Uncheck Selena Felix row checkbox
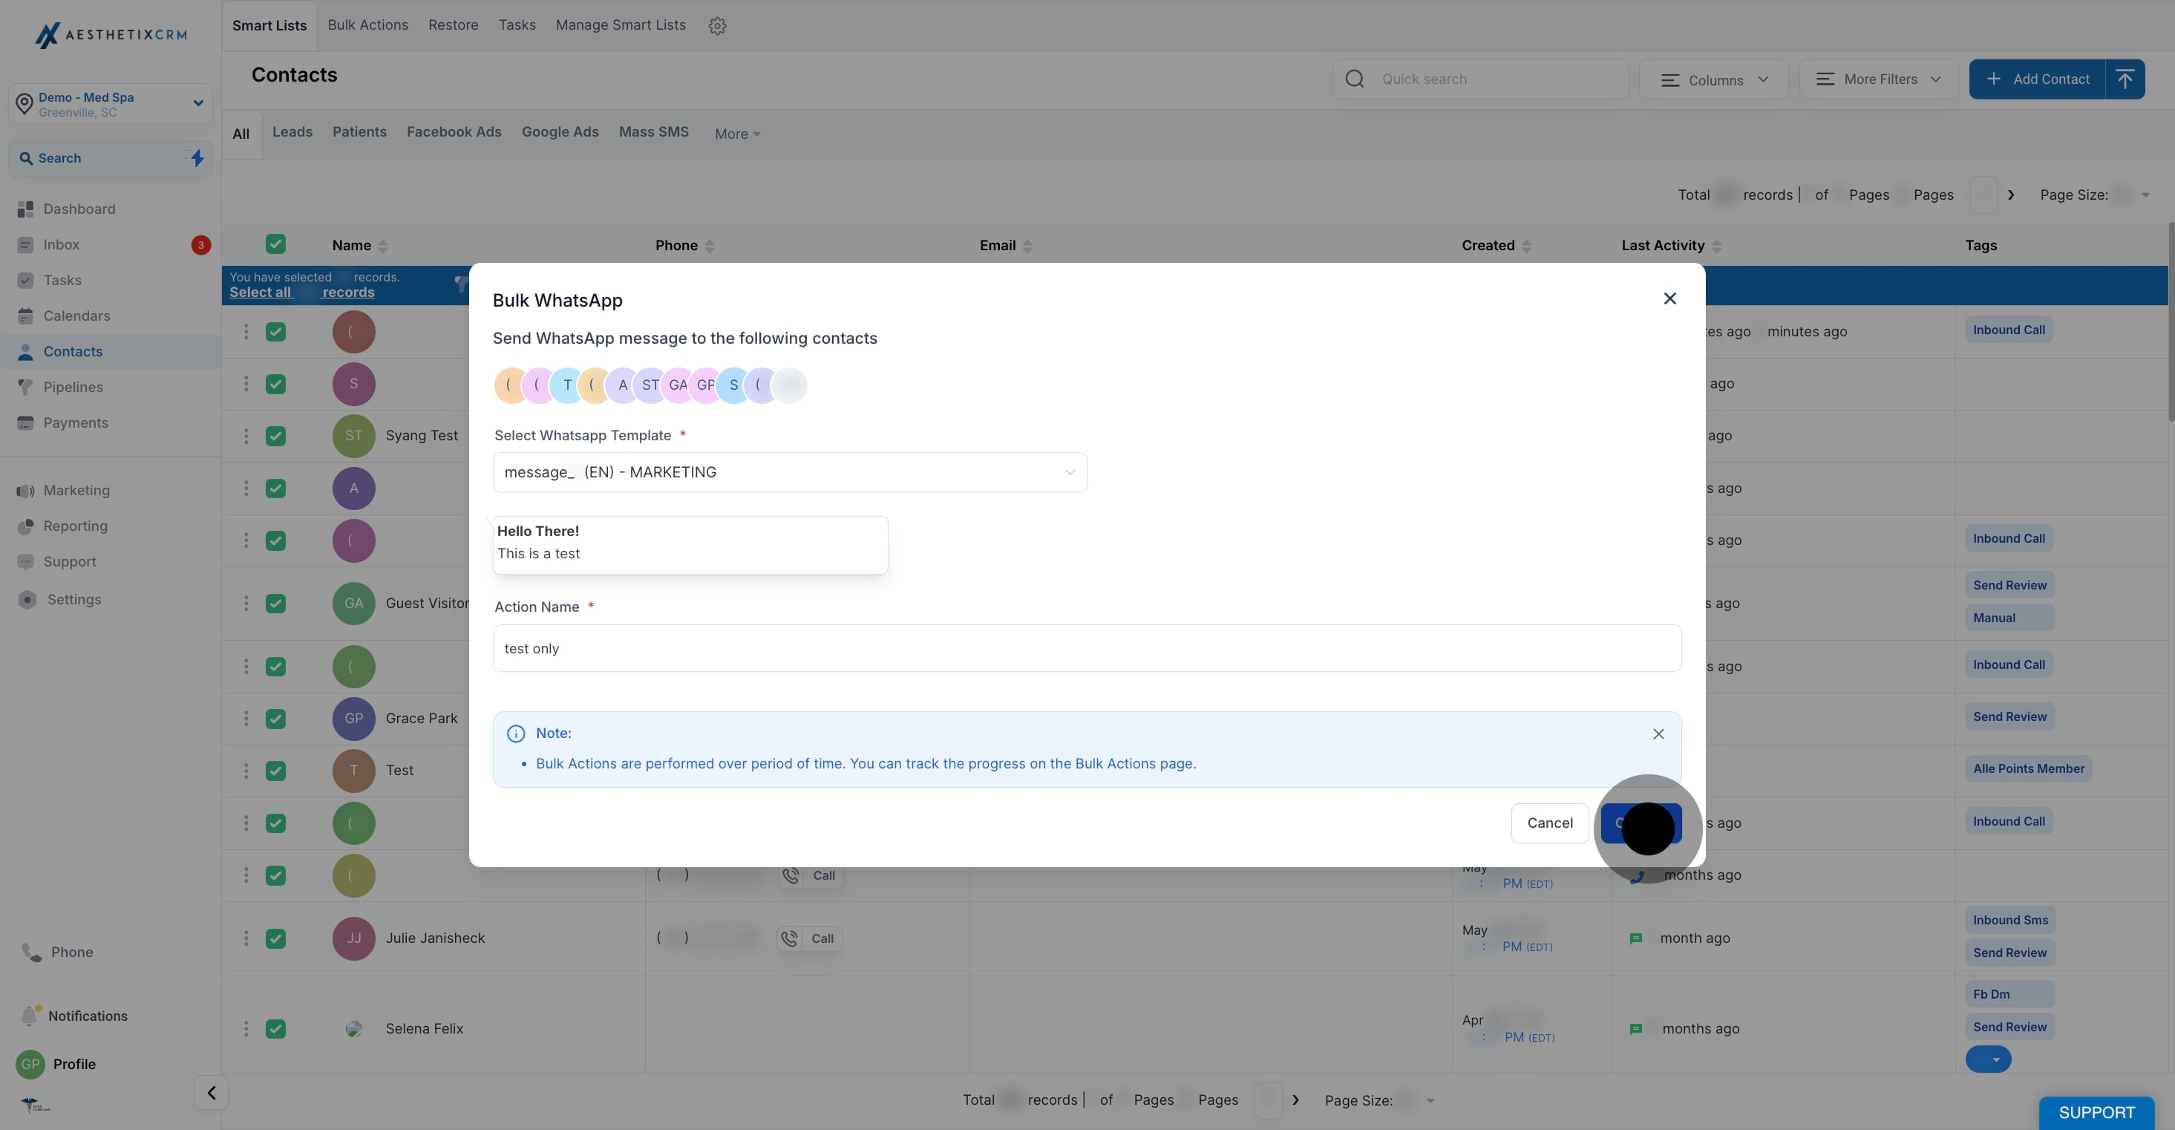Viewport: 2175px width, 1130px height. (x=275, y=1028)
